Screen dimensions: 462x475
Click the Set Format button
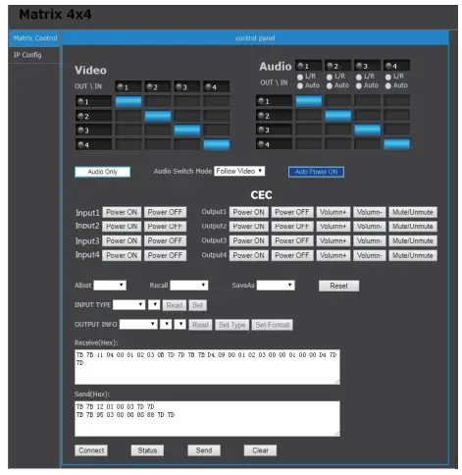click(x=273, y=325)
